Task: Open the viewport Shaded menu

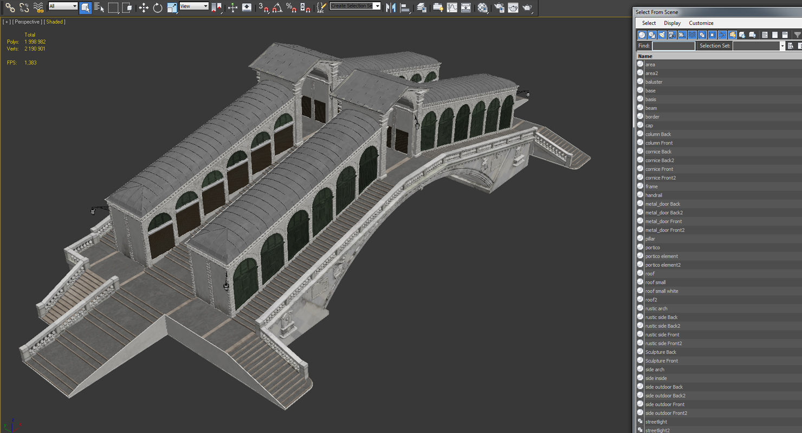Action: pos(55,22)
